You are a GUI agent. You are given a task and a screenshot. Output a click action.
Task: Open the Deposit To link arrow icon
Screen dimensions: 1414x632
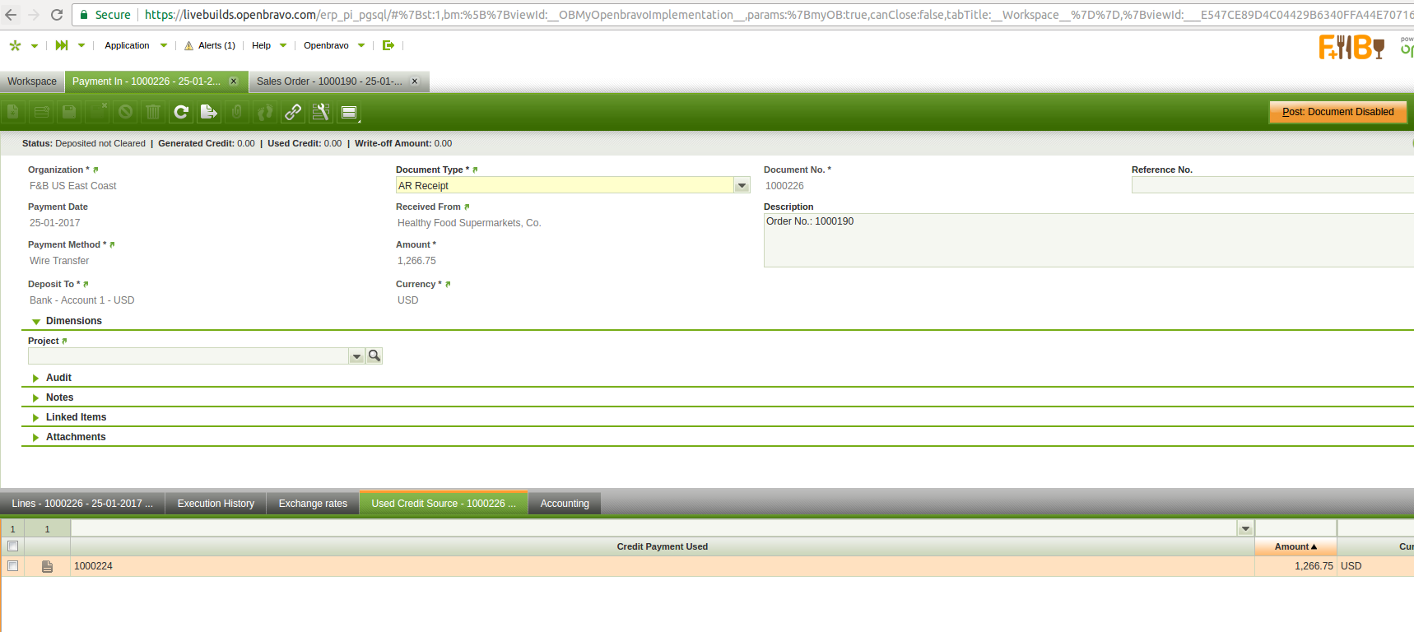pyautogui.click(x=86, y=285)
